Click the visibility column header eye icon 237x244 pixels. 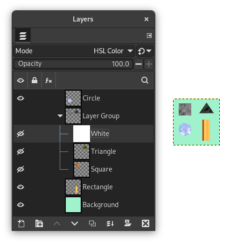pos(21,80)
